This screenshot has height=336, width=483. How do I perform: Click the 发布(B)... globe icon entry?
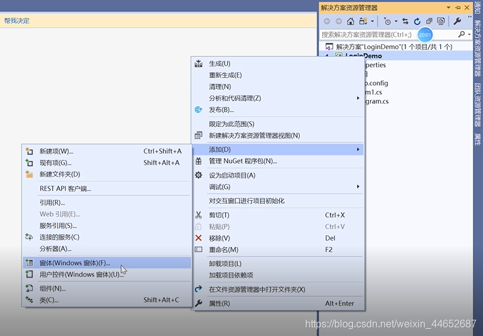coord(277,110)
